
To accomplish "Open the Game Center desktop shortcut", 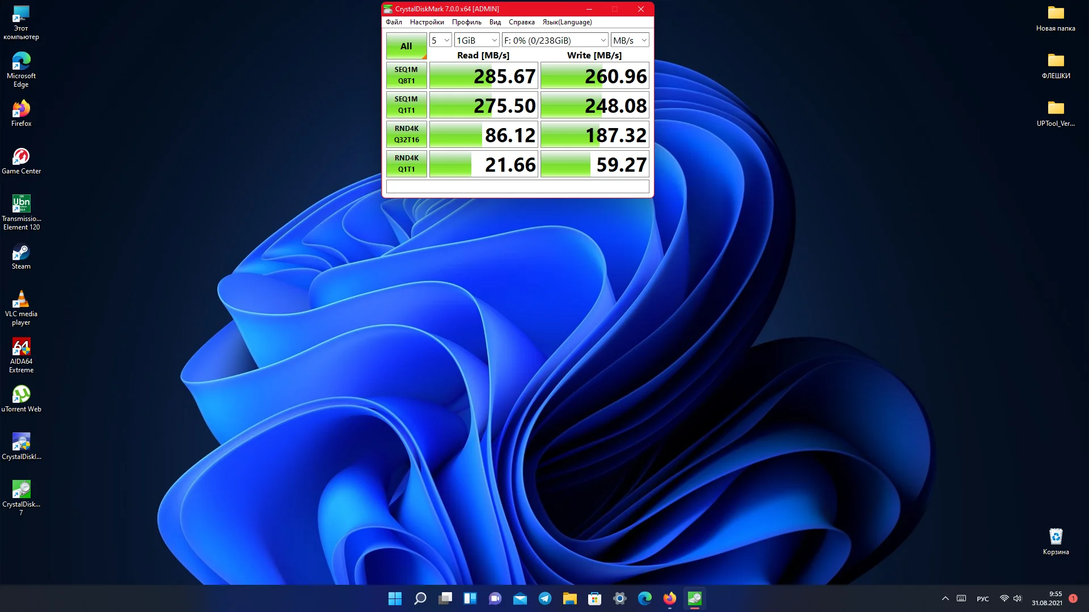I will [x=21, y=158].
